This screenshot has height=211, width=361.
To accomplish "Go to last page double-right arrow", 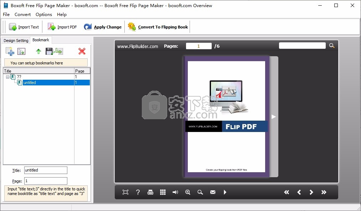I will click(324, 192).
